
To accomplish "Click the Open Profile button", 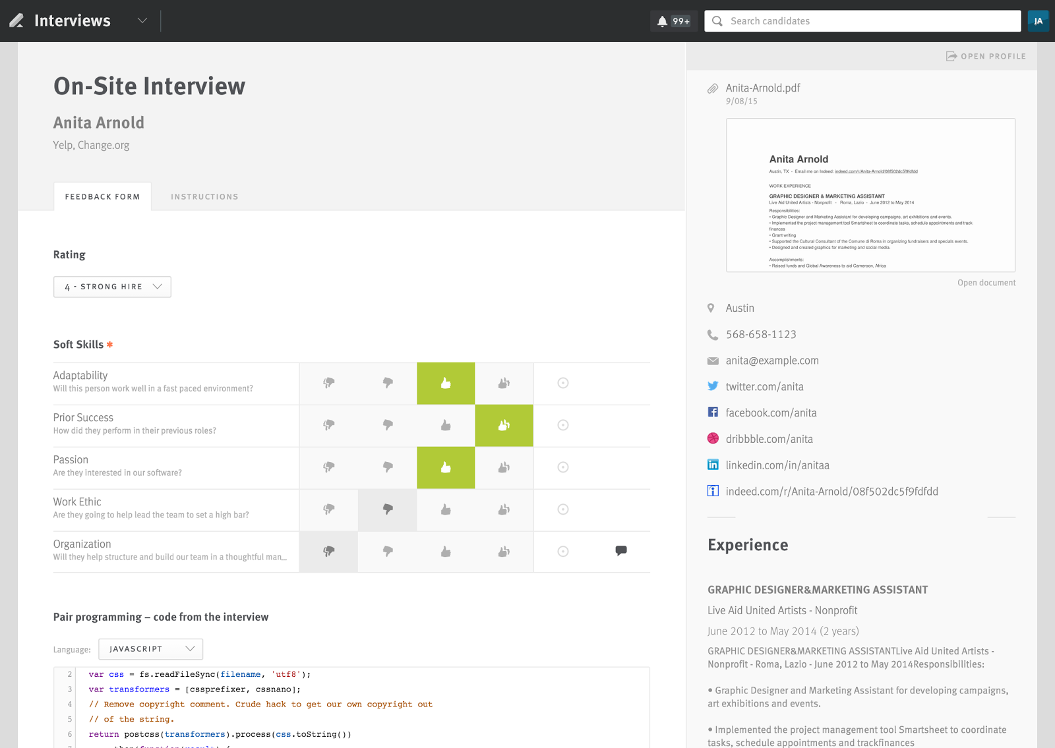I will [986, 56].
